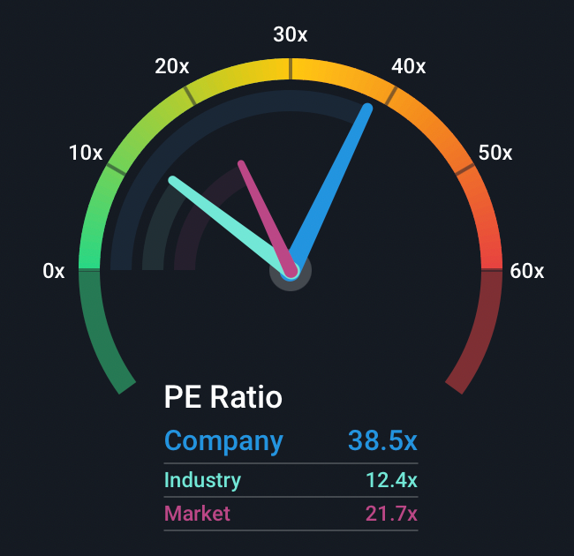Click the 20x scale label
Screen dimensions: 574x556
(172, 66)
